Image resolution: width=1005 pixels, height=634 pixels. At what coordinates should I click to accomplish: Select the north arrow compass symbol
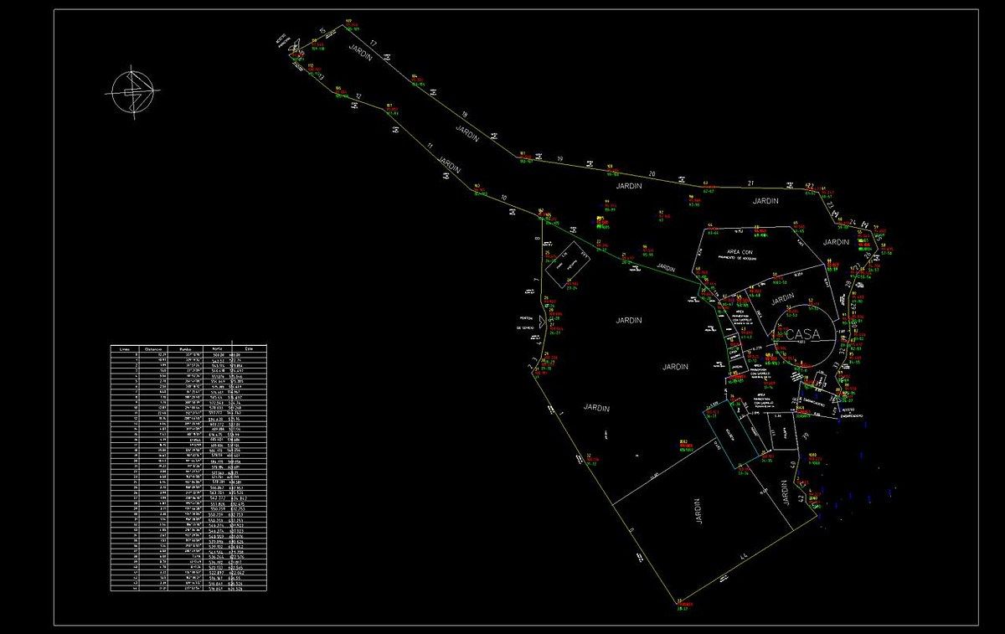[x=133, y=90]
